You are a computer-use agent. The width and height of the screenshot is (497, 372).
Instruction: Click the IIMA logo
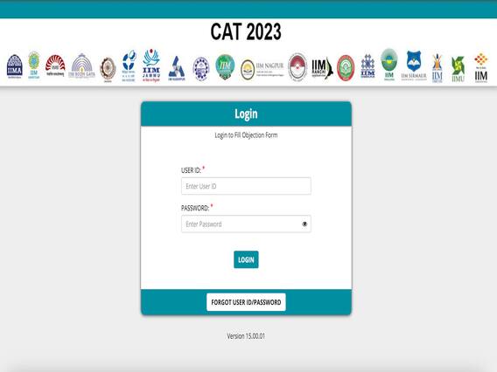click(x=15, y=66)
